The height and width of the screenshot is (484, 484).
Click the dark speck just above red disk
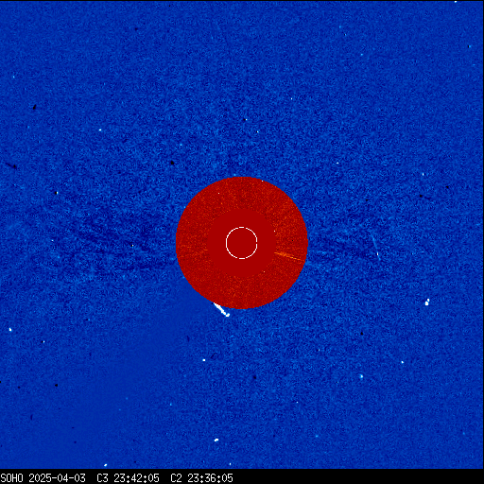pos(172,163)
